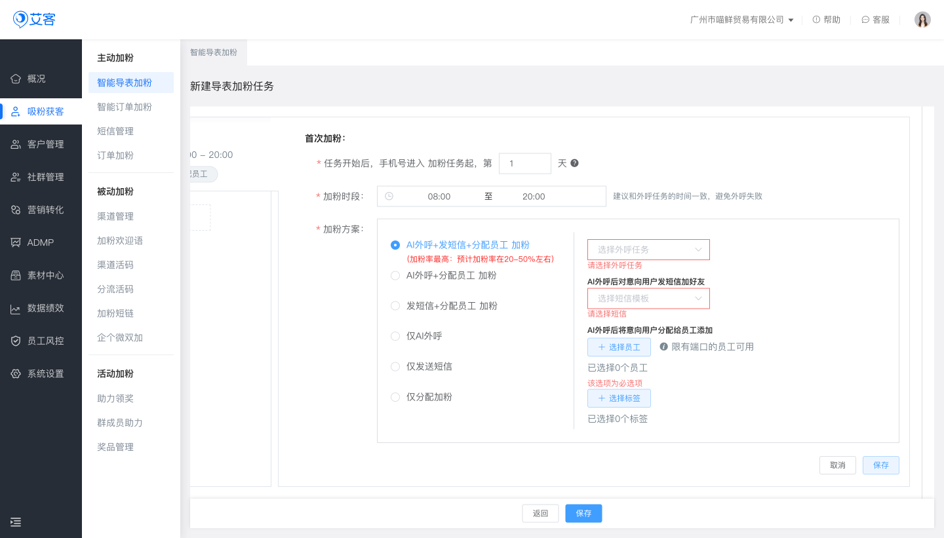Click the 艾客 logo
The width and height of the screenshot is (944, 538).
click(34, 19)
